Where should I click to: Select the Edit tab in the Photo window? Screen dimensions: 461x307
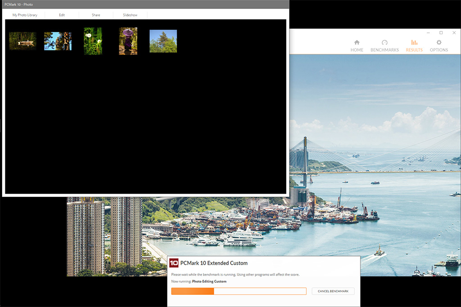coord(62,15)
